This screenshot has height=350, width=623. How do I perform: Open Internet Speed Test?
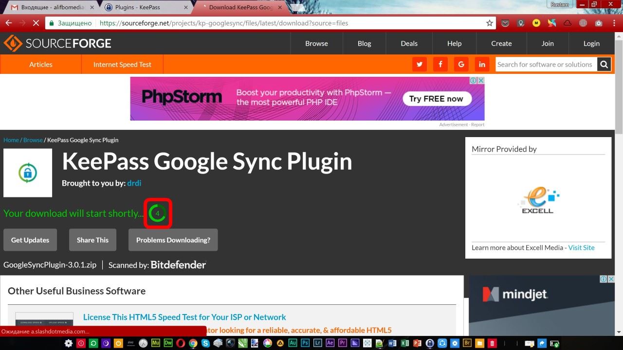click(x=122, y=64)
